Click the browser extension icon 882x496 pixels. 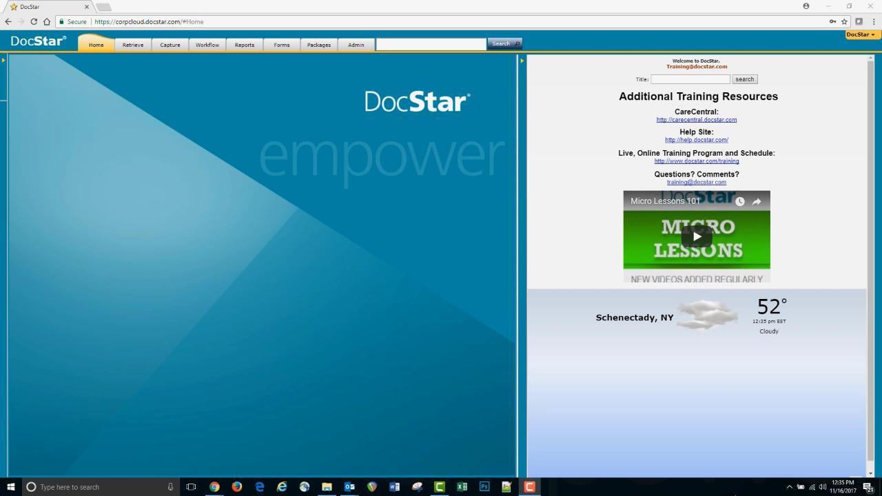pyautogui.click(x=859, y=21)
